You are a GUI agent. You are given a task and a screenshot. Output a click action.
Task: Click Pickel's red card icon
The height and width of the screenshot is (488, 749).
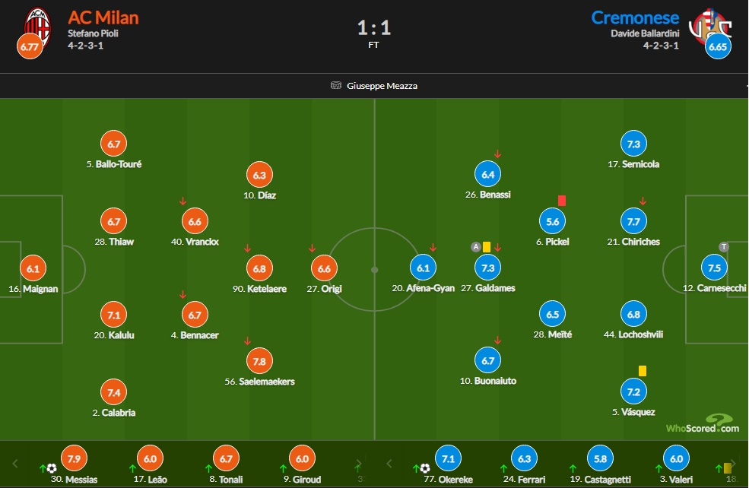coord(562,201)
